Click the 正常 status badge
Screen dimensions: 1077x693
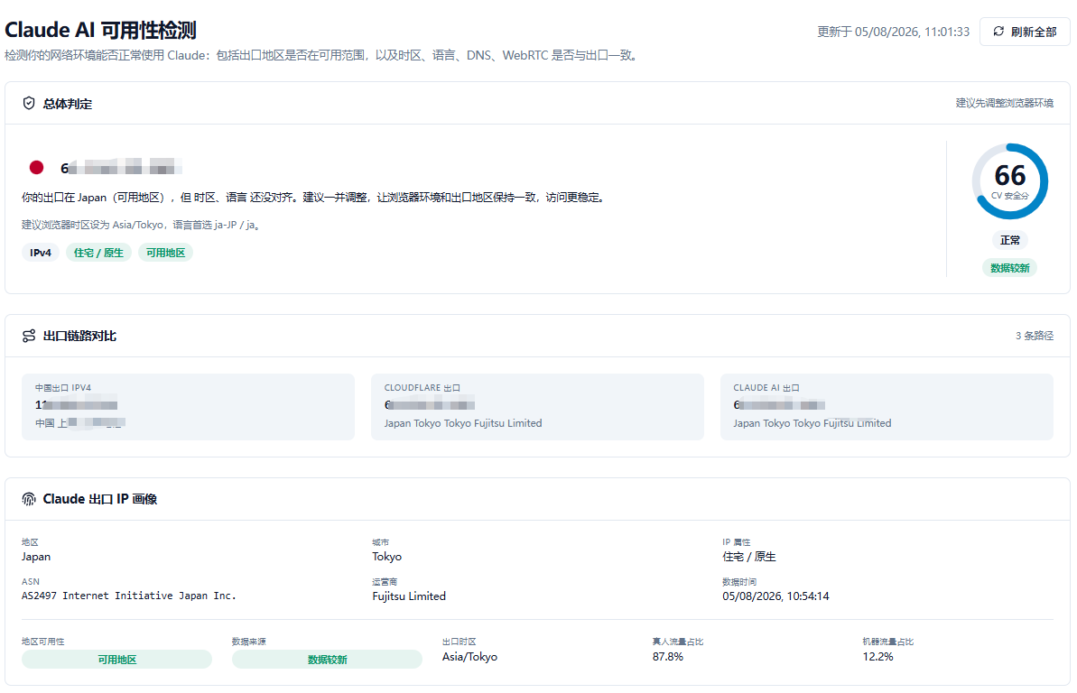[x=1009, y=240]
